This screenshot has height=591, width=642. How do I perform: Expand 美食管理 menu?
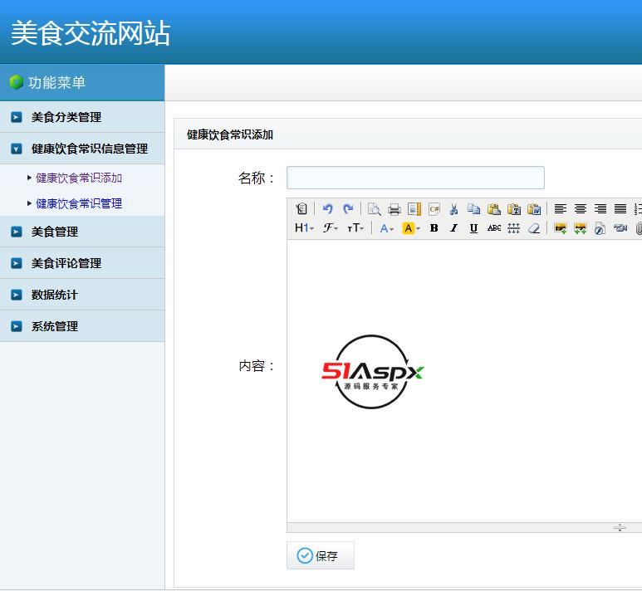(82, 232)
